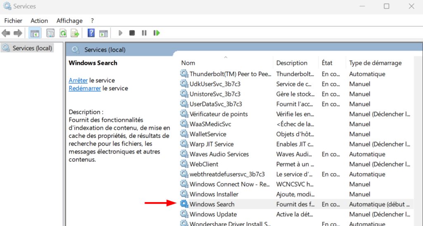Open the Affichage menu
Image resolution: width=423 pixels, height=226 pixels.
pos(69,21)
